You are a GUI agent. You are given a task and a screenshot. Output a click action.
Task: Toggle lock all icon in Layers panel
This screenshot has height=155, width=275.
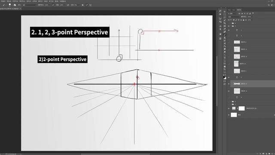click(x=244, y=20)
